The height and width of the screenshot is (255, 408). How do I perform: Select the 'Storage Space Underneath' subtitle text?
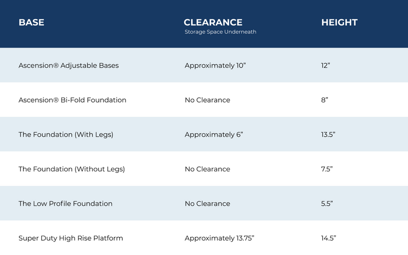pyautogui.click(x=220, y=32)
